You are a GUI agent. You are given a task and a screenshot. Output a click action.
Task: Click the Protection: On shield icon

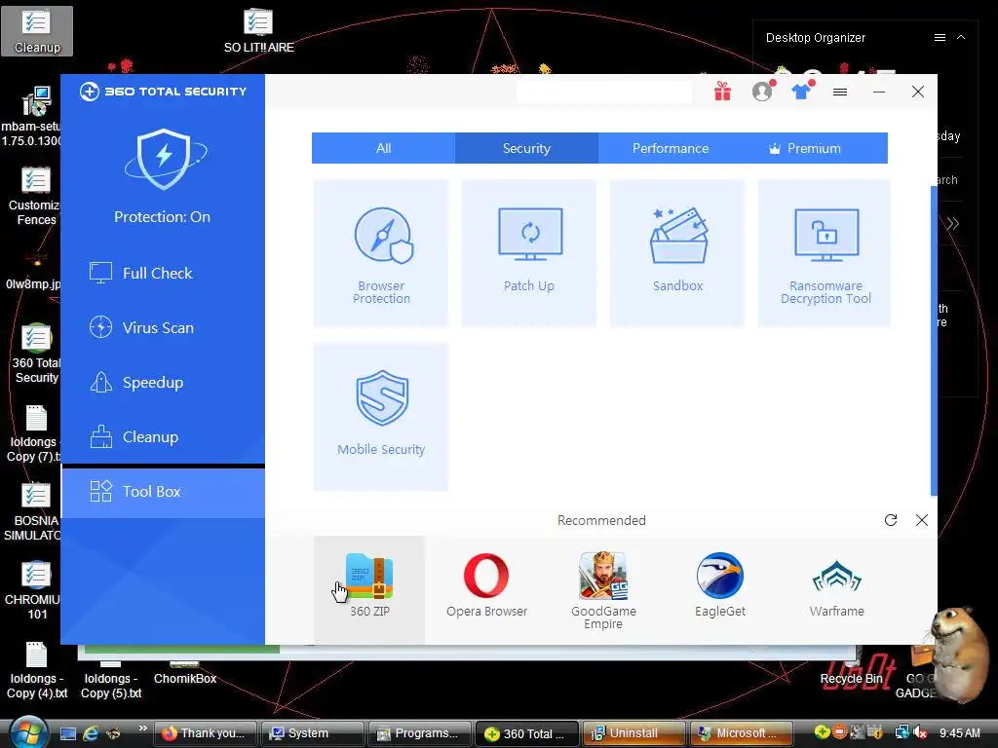coord(164,159)
